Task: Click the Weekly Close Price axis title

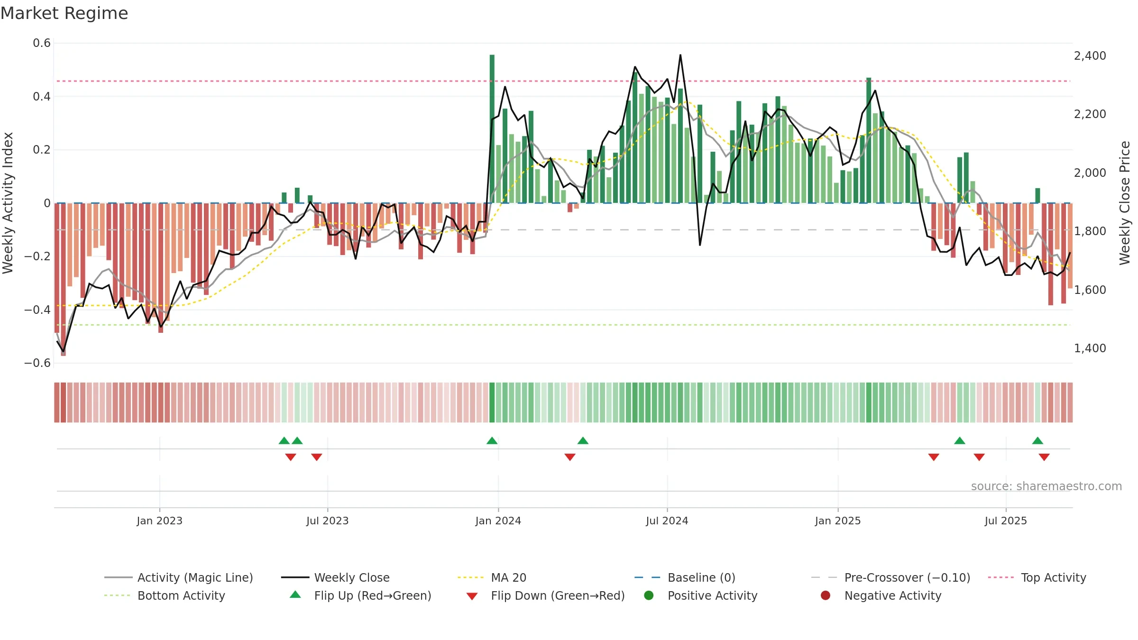Action: pyautogui.click(x=1125, y=203)
